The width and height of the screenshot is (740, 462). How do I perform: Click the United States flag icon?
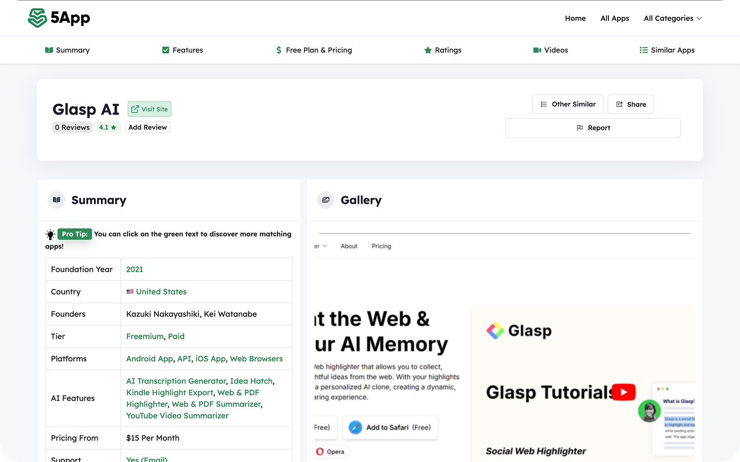pos(130,292)
